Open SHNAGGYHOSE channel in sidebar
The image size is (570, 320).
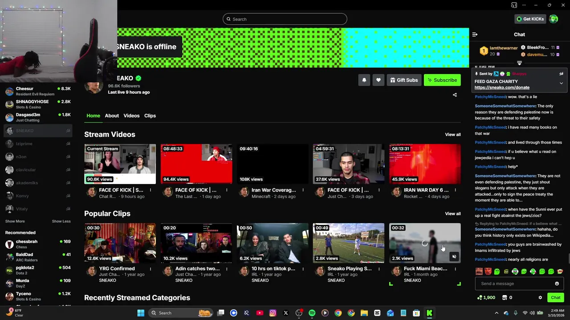pyautogui.click(x=38, y=104)
